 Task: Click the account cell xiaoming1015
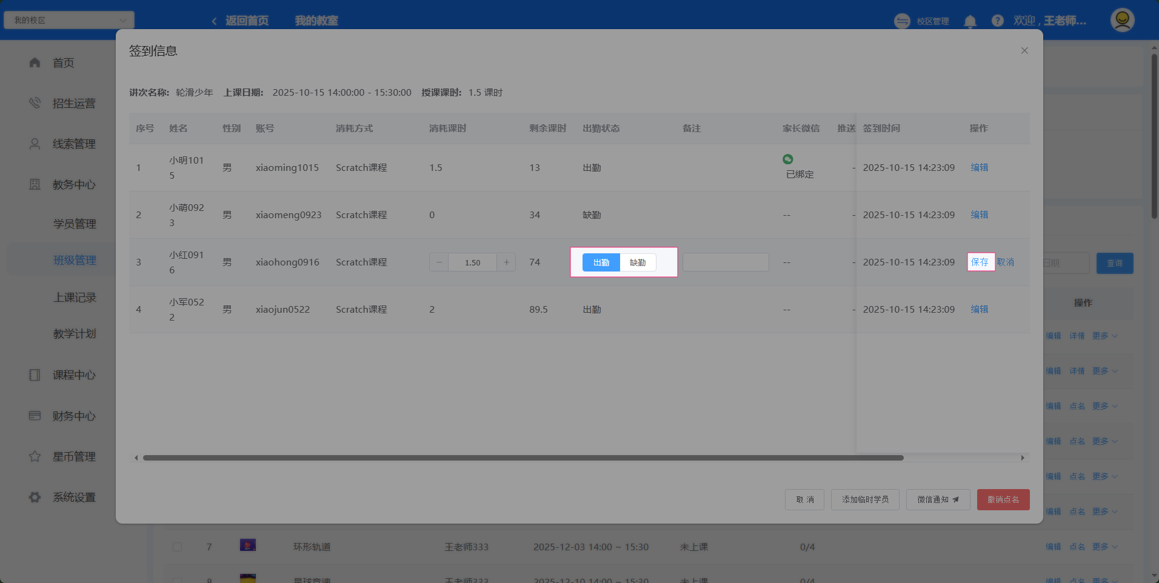point(287,167)
